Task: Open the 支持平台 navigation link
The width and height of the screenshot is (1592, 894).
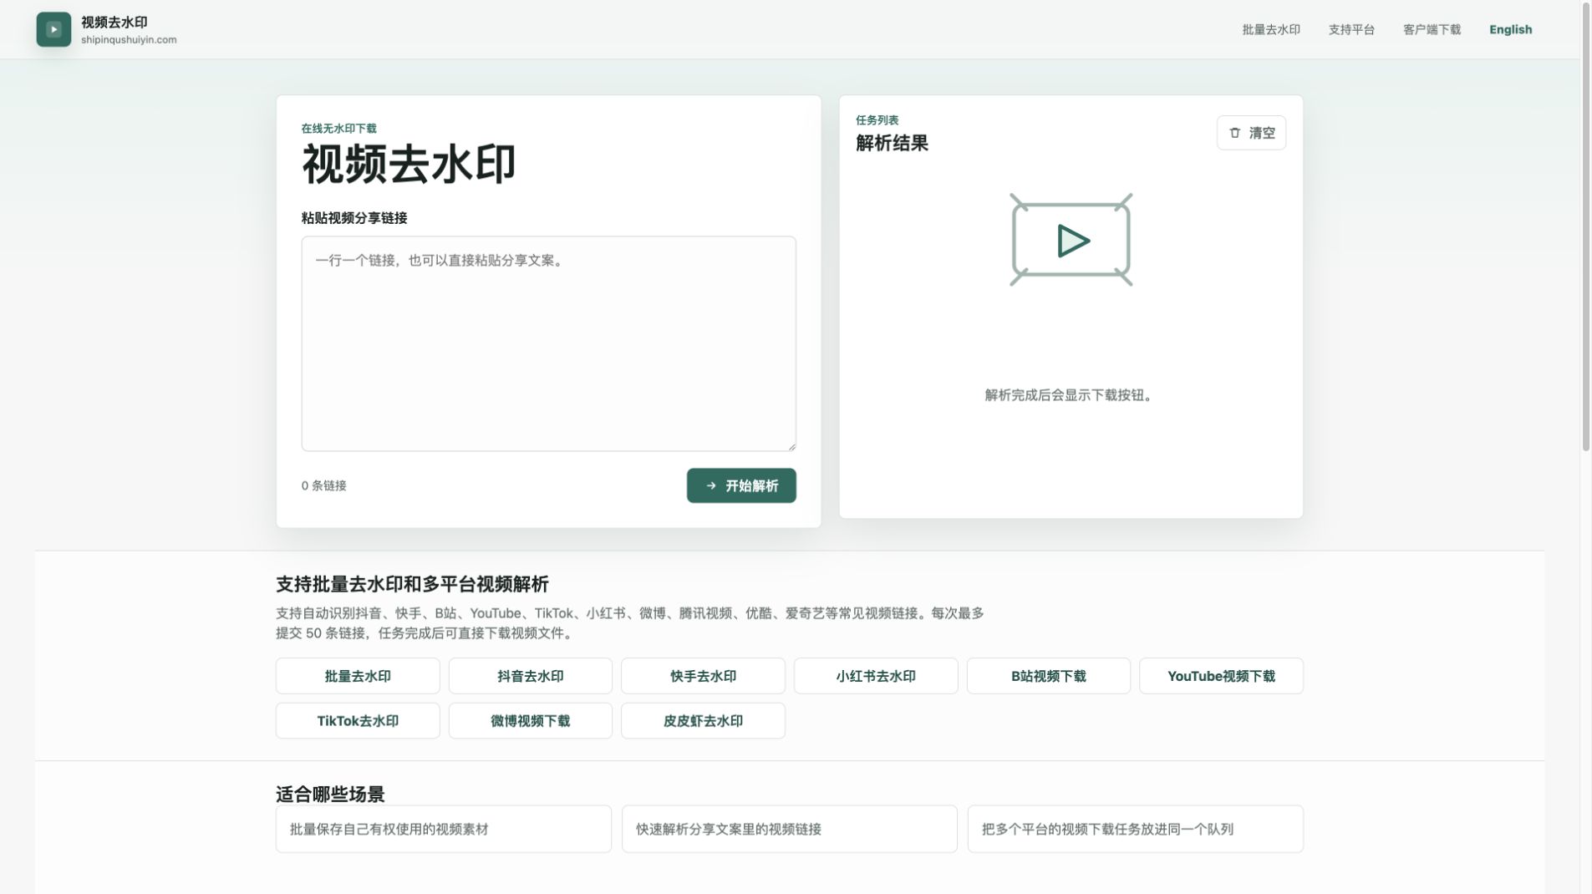Action: (x=1351, y=29)
